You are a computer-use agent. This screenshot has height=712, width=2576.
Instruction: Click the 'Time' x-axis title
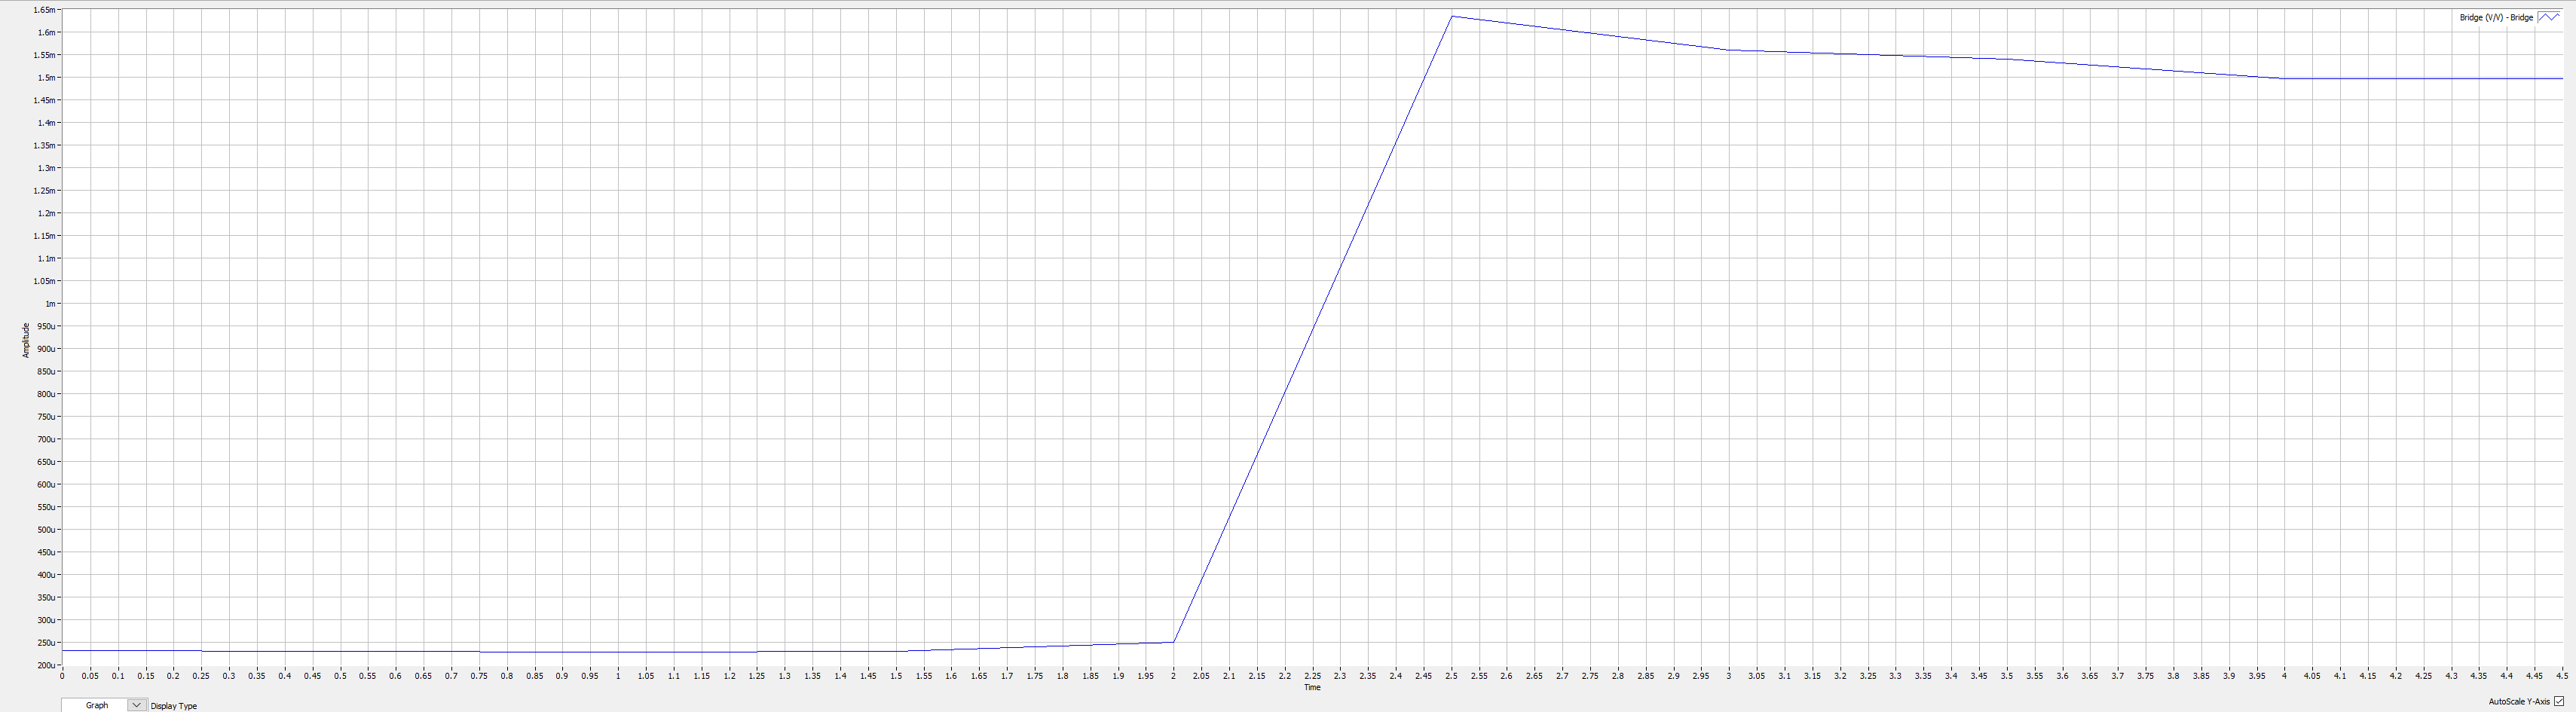(1312, 687)
